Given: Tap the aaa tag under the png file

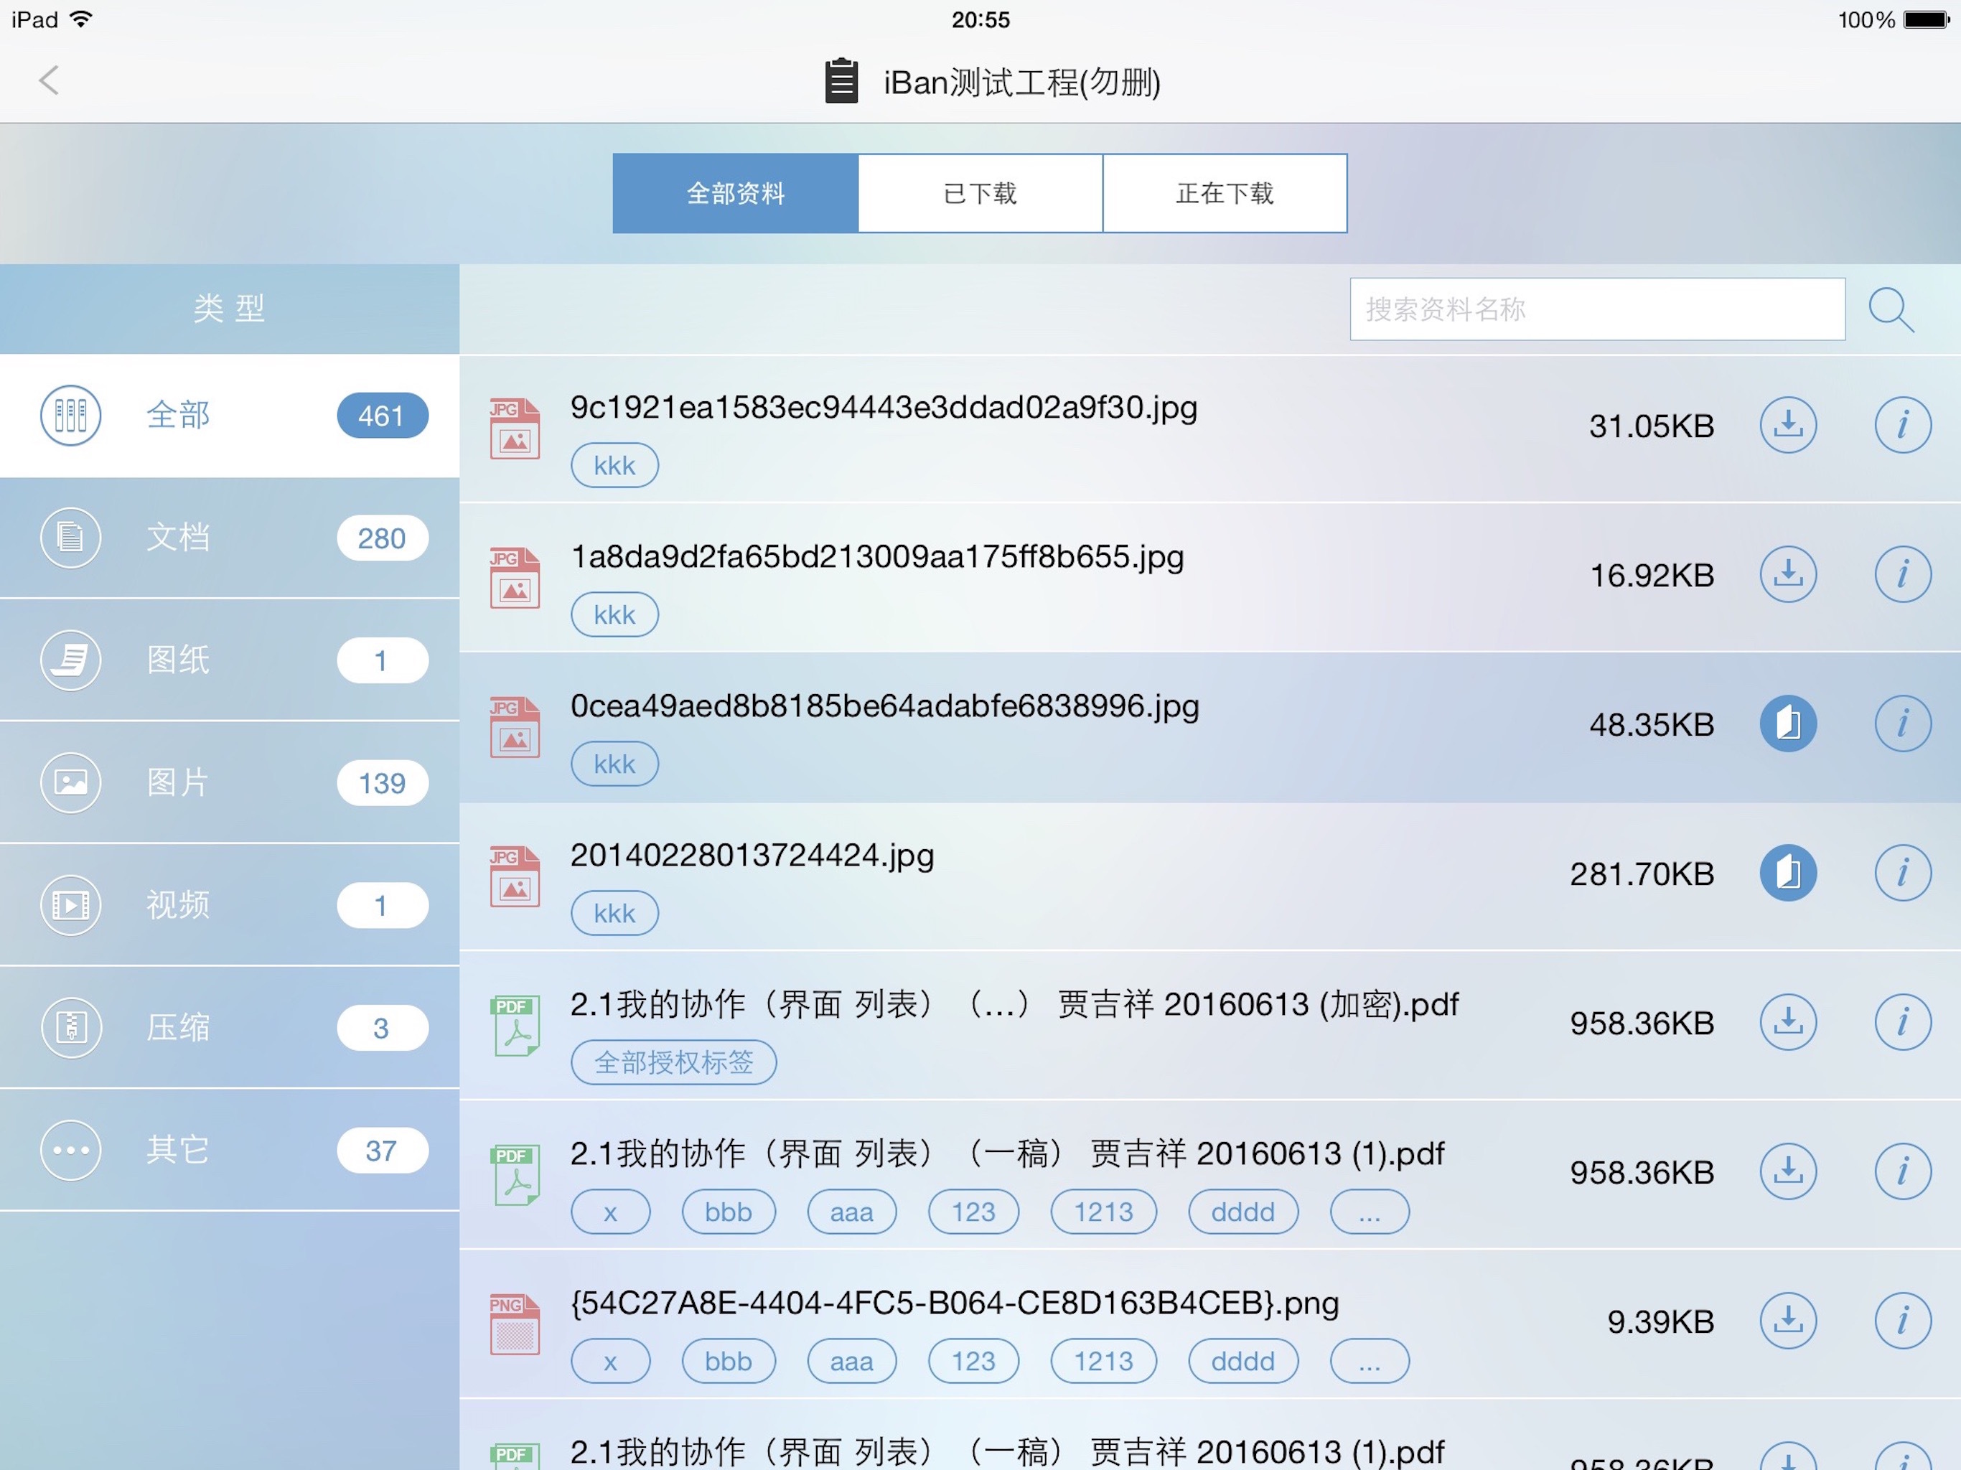Looking at the screenshot, I should [852, 1361].
